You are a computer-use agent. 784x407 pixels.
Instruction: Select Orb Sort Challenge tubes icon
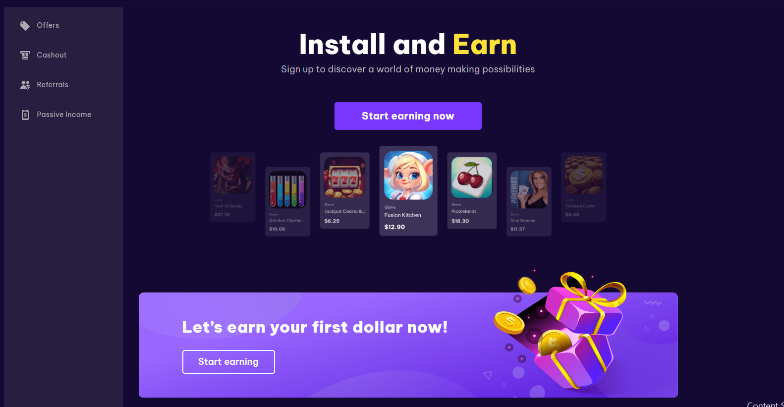coord(287,189)
